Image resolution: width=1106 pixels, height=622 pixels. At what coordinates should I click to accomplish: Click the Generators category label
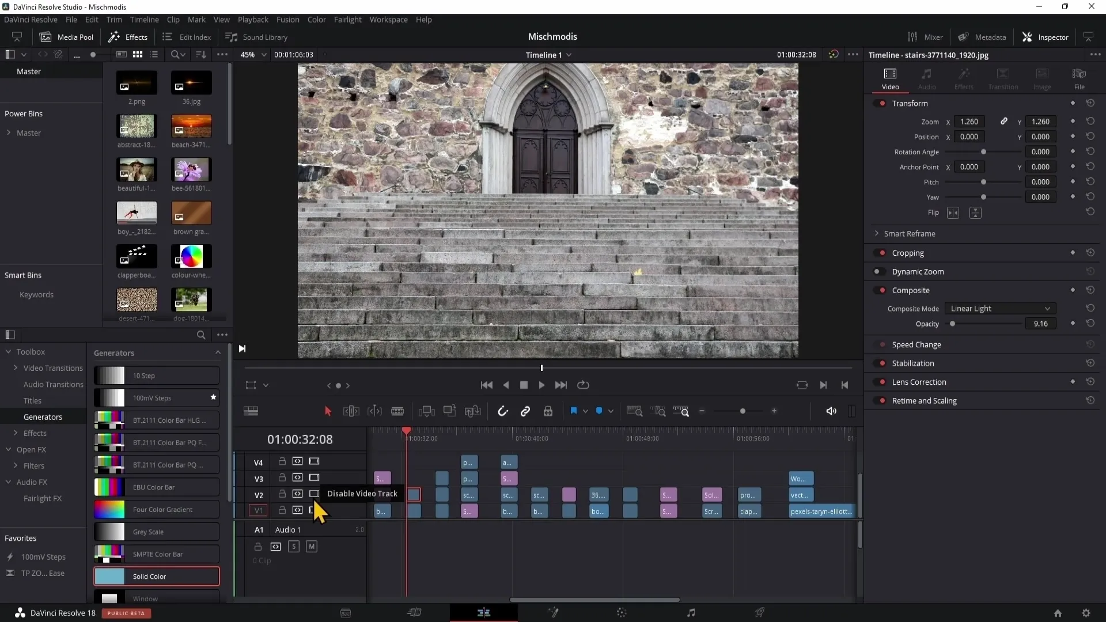tap(43, 416)
